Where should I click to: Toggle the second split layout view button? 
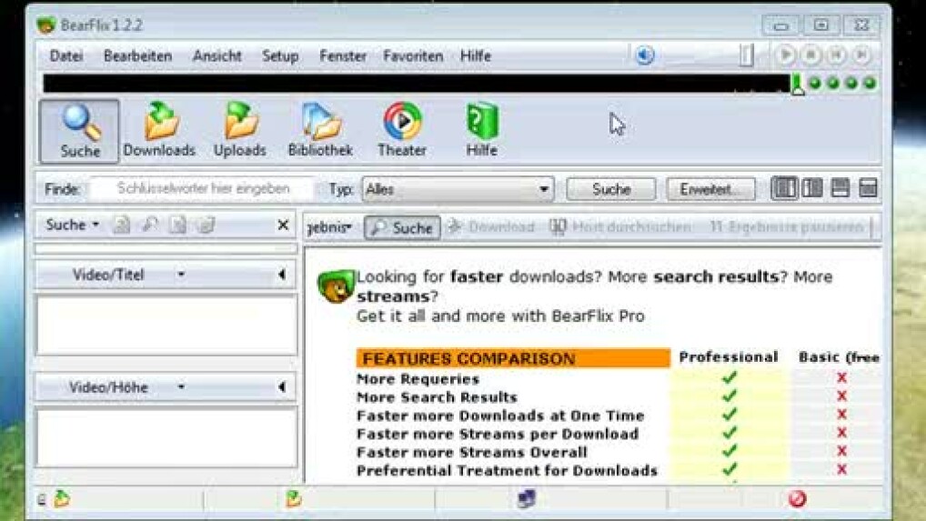812,188
